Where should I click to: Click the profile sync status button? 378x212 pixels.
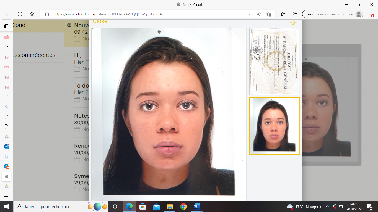[x=332, y=14]
